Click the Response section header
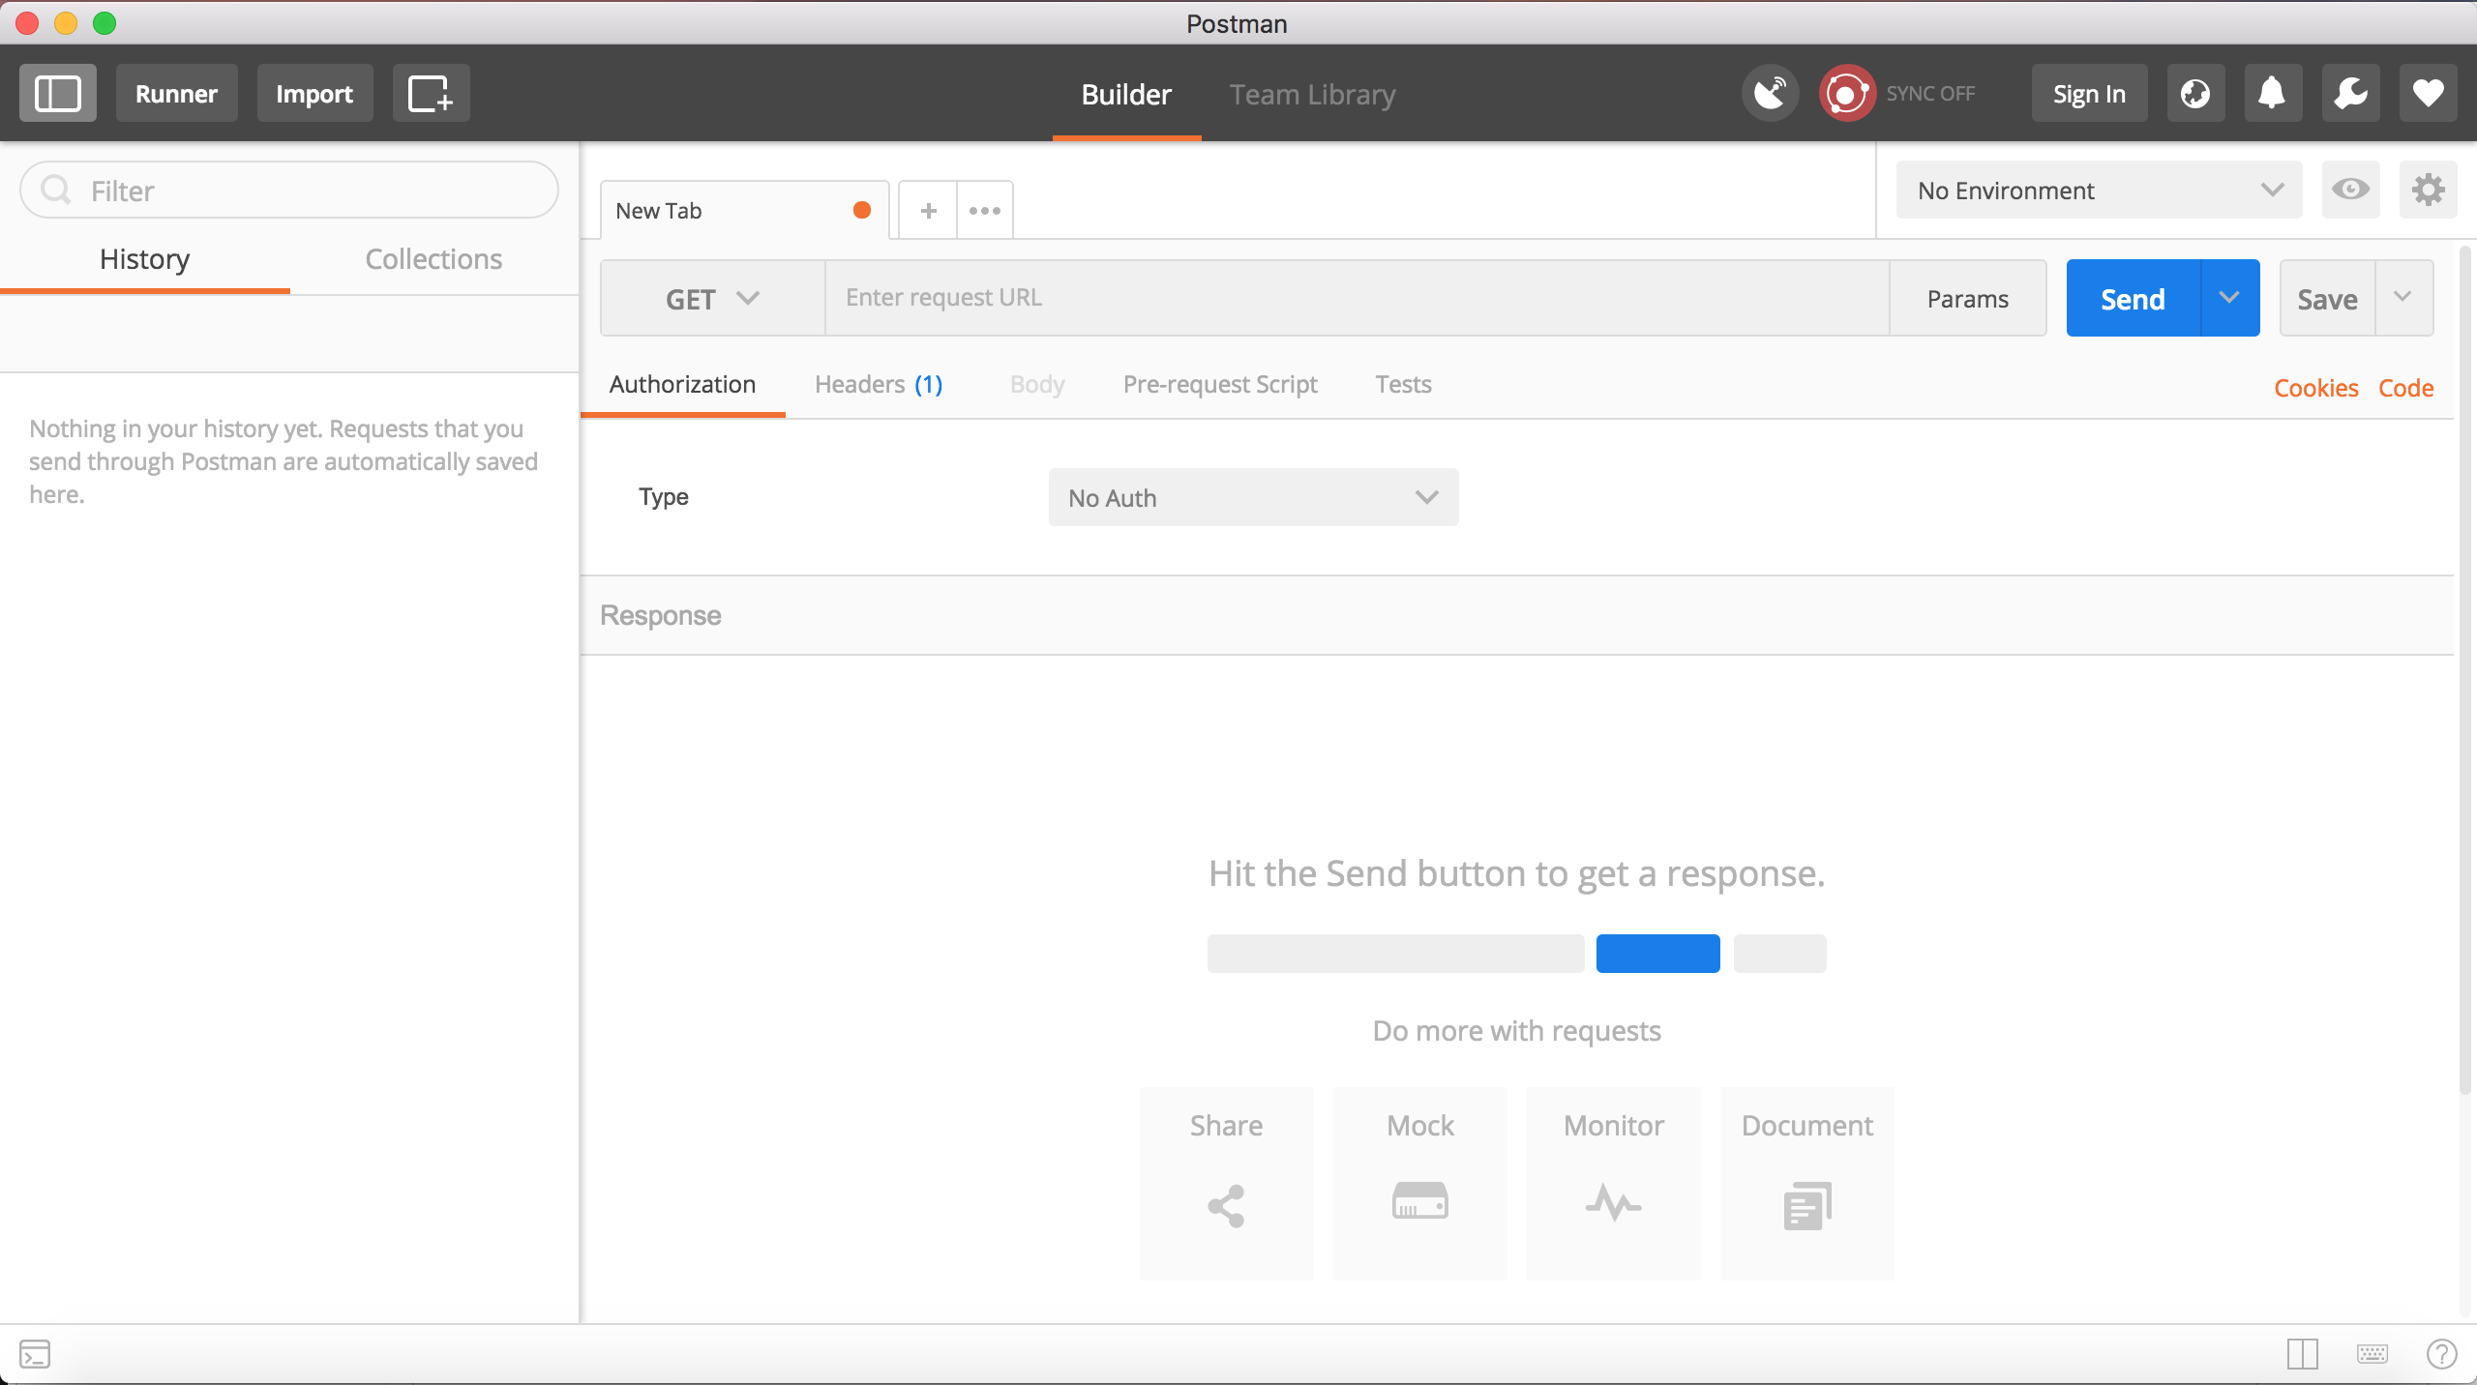Image resolution: width=2477 pixels, height=1385 pixels. [x=1516, y=615]
